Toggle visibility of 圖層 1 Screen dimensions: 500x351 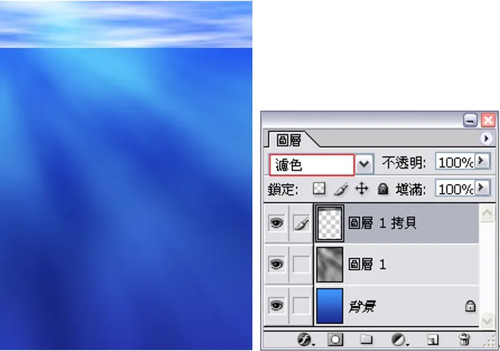point(276,264)
